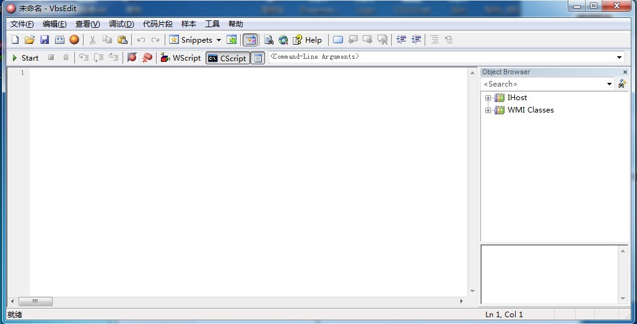The height and width of the screenshot is (324, 637).
Task: Open the Snippets dropdown
Action: coord(219,40)
